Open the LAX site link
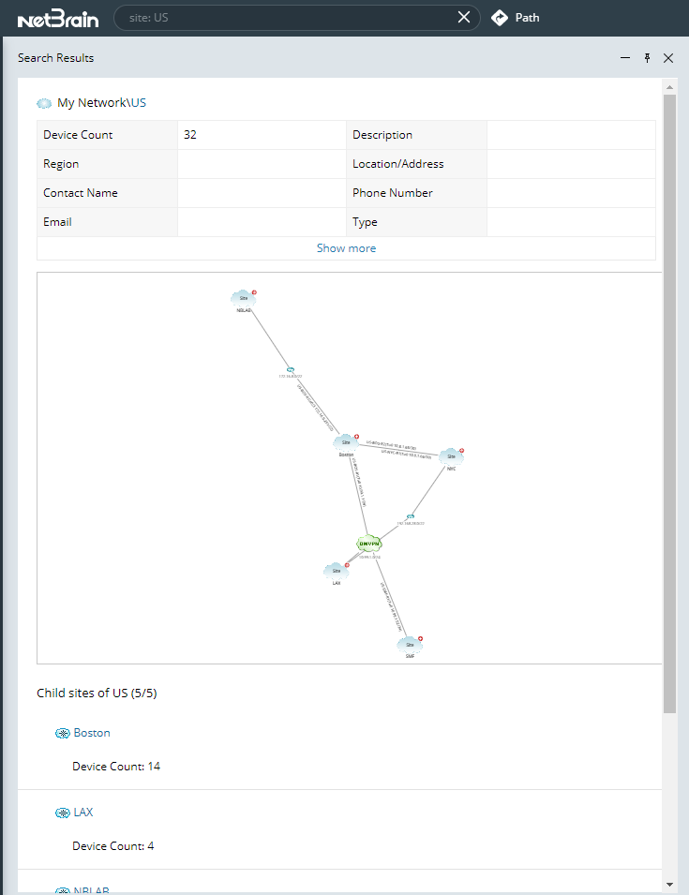The height and width of the screenshot is (895, 689). pos(82,812)
